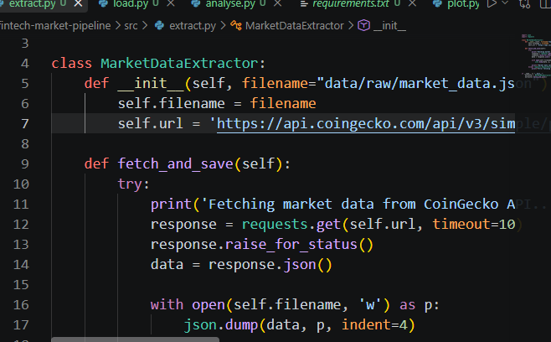551x342 pixels.
Task: Click the minimap code overview
Action: (536, 55)
